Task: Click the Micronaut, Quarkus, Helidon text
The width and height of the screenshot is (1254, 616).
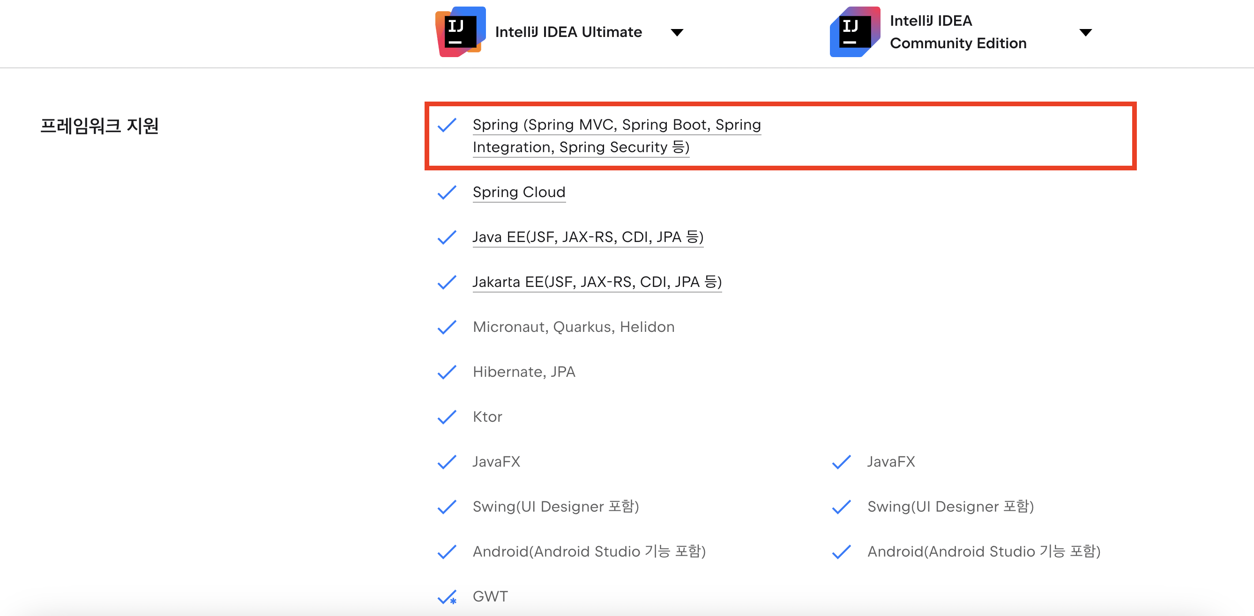Action: coord(574,327)
